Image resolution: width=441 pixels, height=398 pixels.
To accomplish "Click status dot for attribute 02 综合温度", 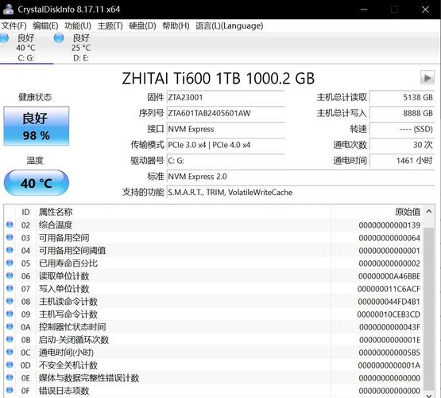I will coord(10,224).
